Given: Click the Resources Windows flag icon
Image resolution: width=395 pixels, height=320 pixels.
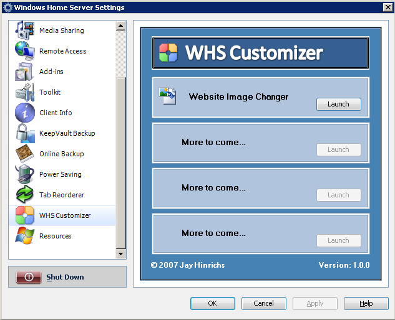Looking at the screenshot, I should click(x=25, y=236).
